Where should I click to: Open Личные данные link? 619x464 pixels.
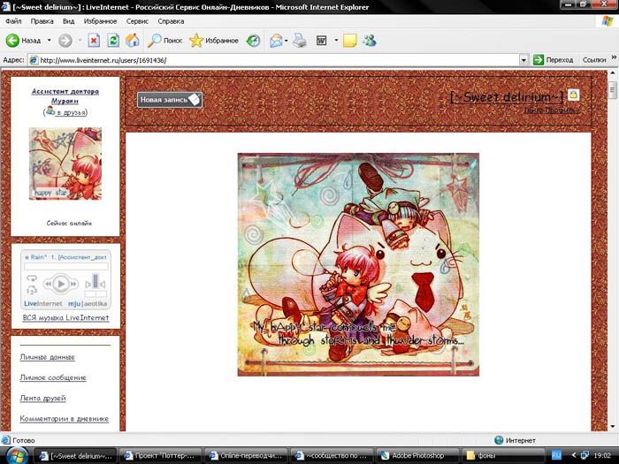coord(47,357)
